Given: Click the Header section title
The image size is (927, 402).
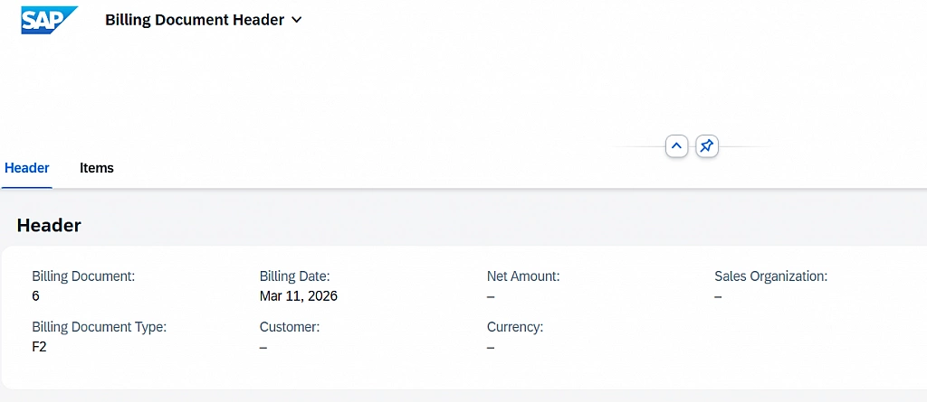Looking at the screenshot, I should 49,226.
